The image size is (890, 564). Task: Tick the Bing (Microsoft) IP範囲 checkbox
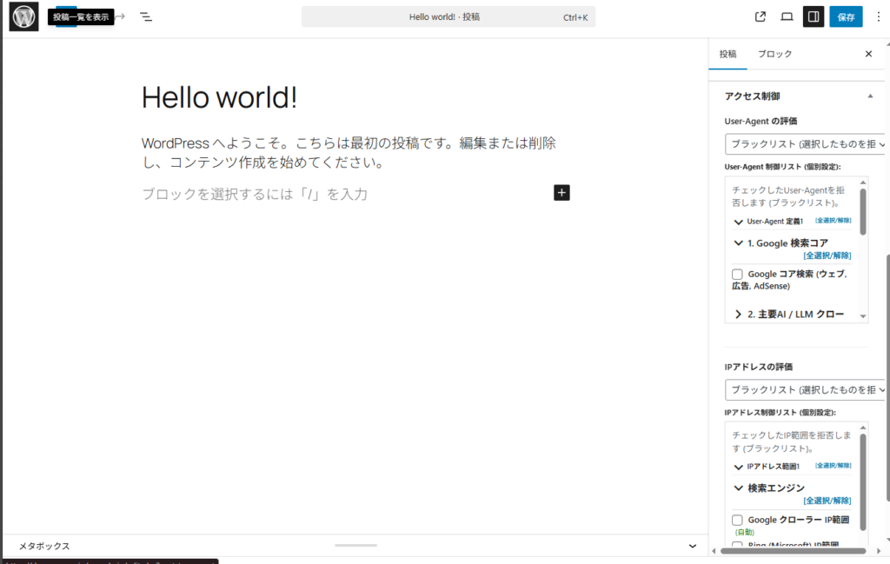click(737, 545)
